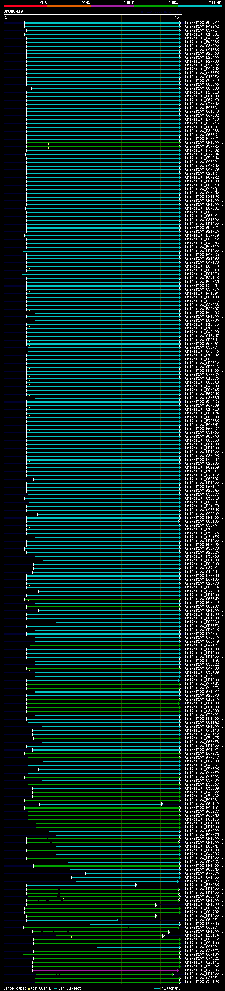This screenshot has width=225, height=991.
Task: Click the red ~20% identity legend segment
Action: (25, 6)
